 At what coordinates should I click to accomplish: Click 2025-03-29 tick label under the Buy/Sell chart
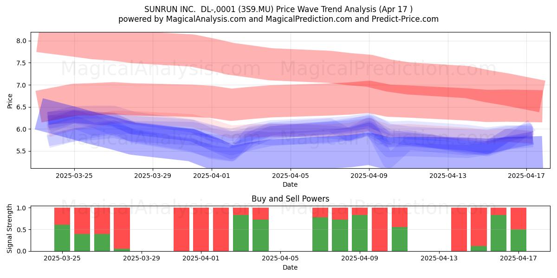point(142,259)
